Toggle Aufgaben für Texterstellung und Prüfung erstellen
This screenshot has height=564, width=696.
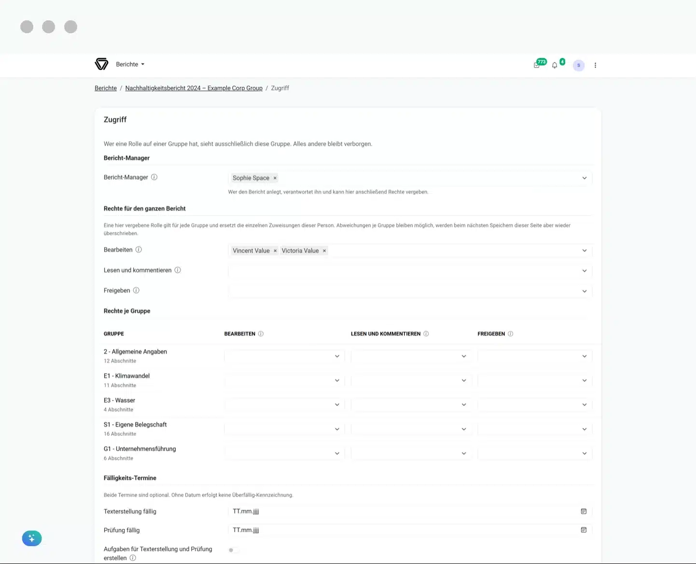[x=234, y=550]
